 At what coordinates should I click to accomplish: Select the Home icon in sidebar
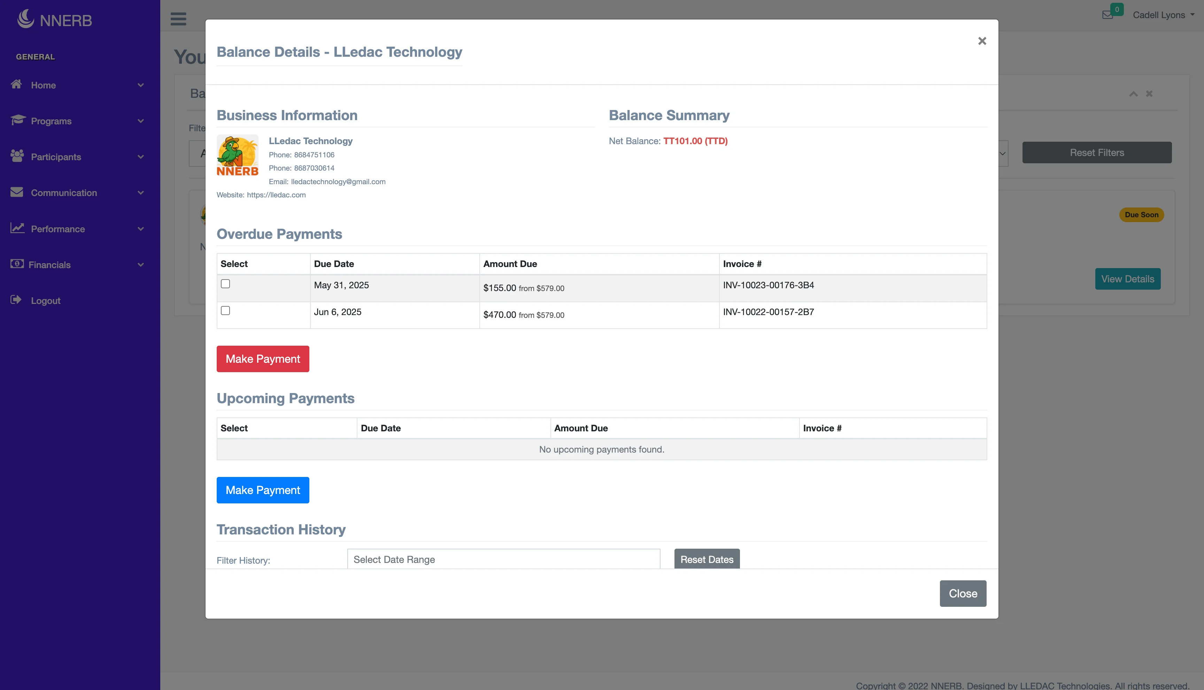click(x=16, y=84)
